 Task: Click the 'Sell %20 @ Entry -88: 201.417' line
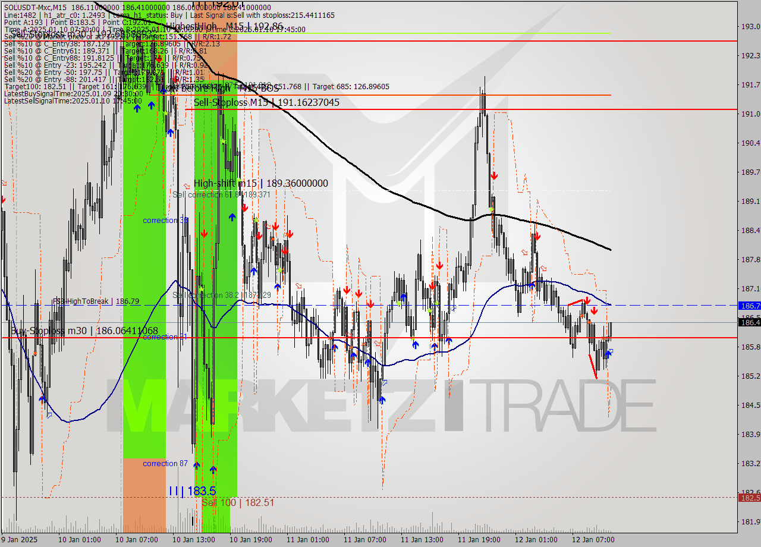[x=105, y=79]
